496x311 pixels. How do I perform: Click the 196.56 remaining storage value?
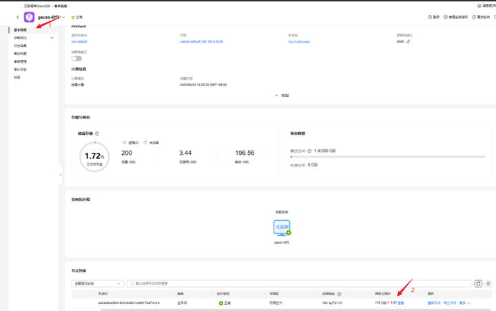click(245, 153)
